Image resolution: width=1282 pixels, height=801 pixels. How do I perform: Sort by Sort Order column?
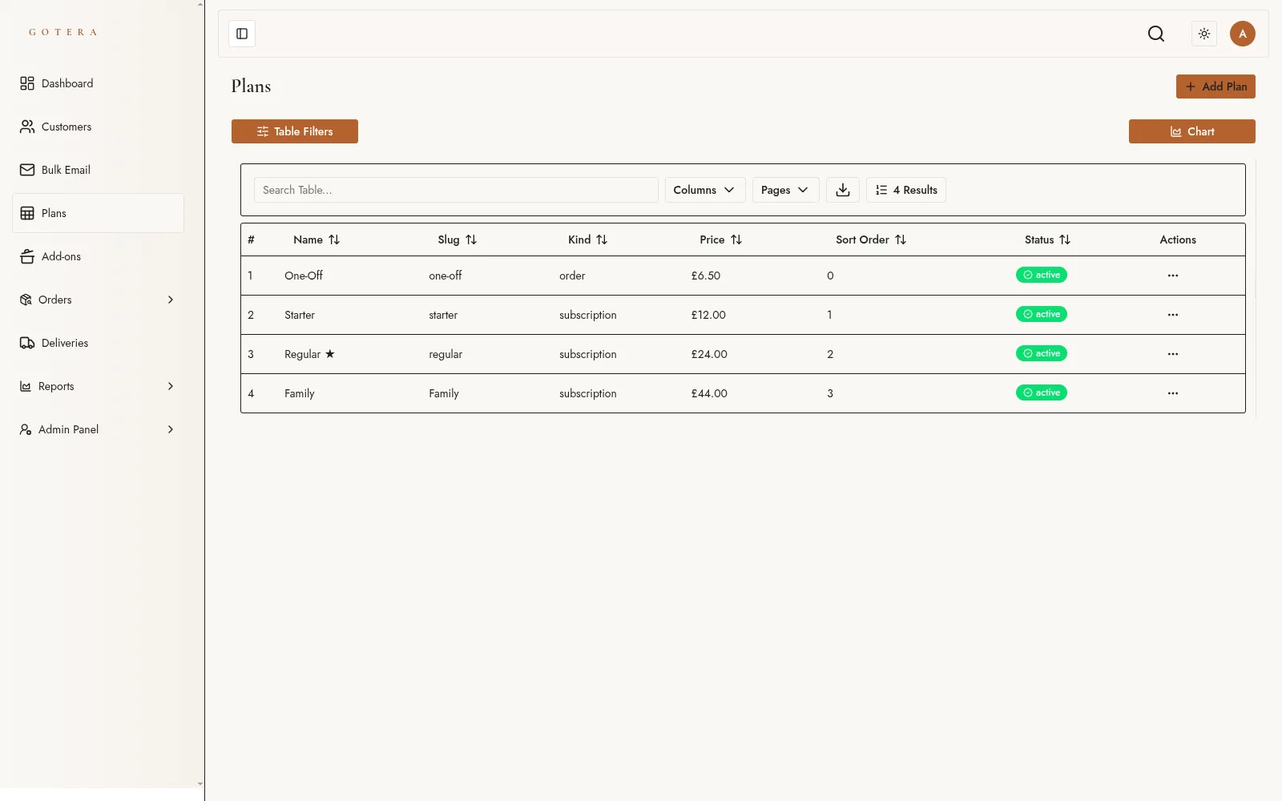871,239
